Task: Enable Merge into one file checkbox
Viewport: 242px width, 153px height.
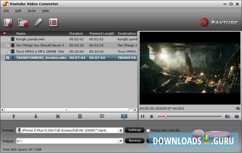Action: (148, 130)
